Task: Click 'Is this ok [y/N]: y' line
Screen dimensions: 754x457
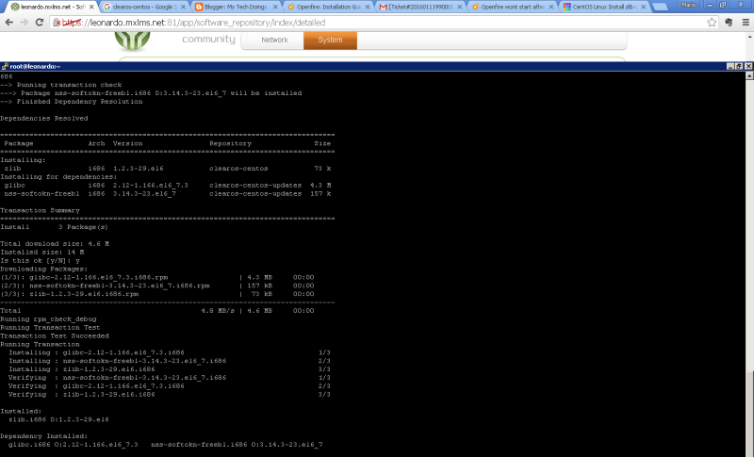Action: [40, 260]
